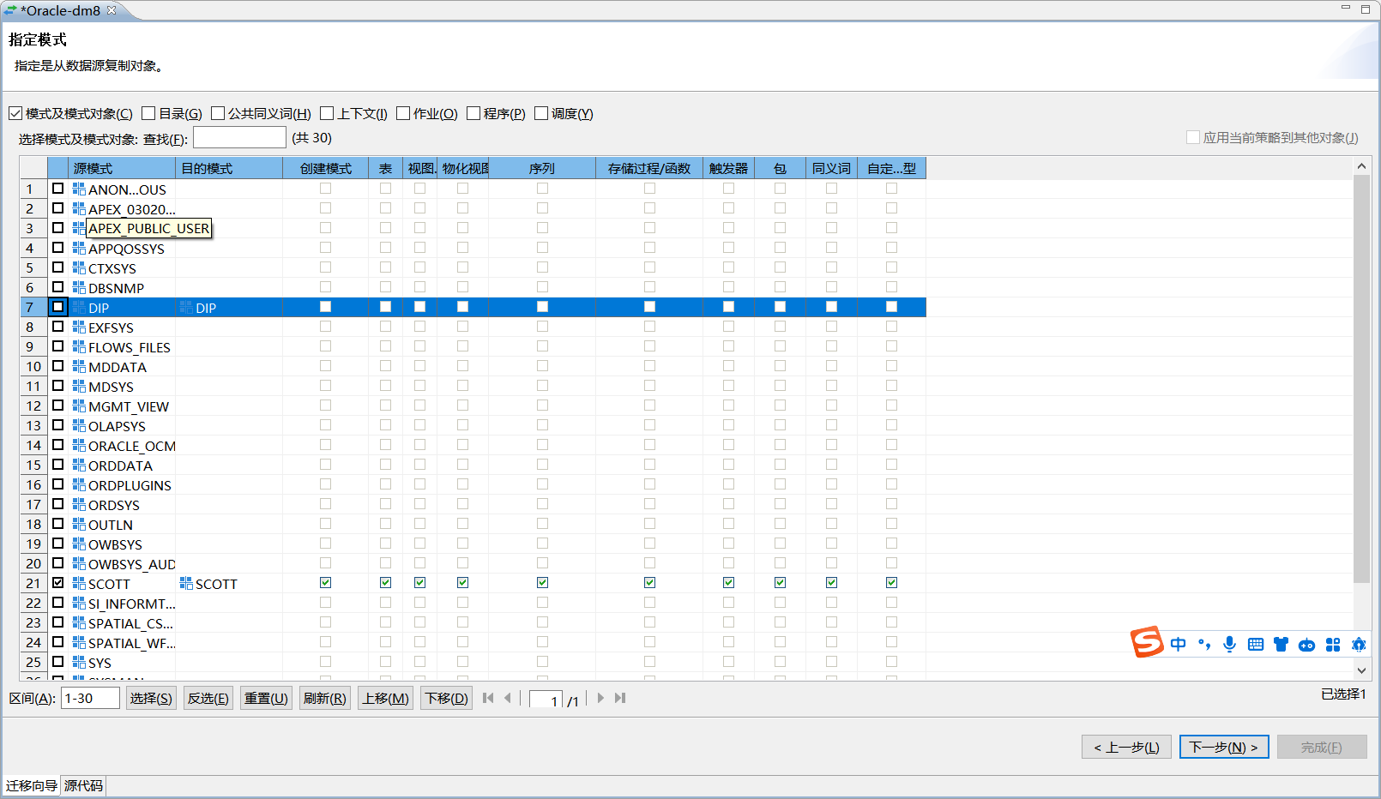
Task: Click the 存储过程/函数 column header
Action: [649, 168]
